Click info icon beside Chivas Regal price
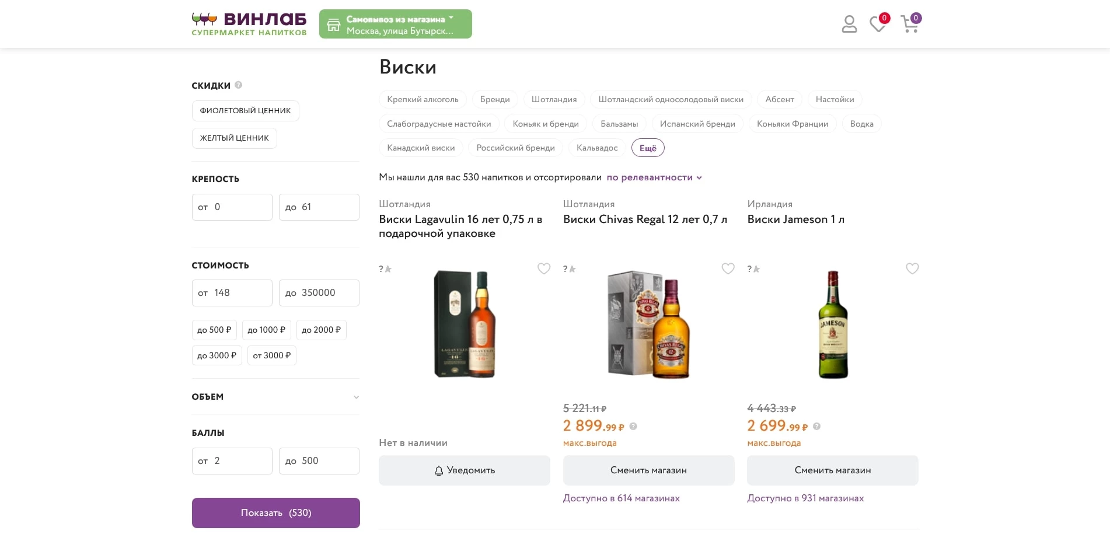Viewport: 1110px width, 541px height. 633,427
